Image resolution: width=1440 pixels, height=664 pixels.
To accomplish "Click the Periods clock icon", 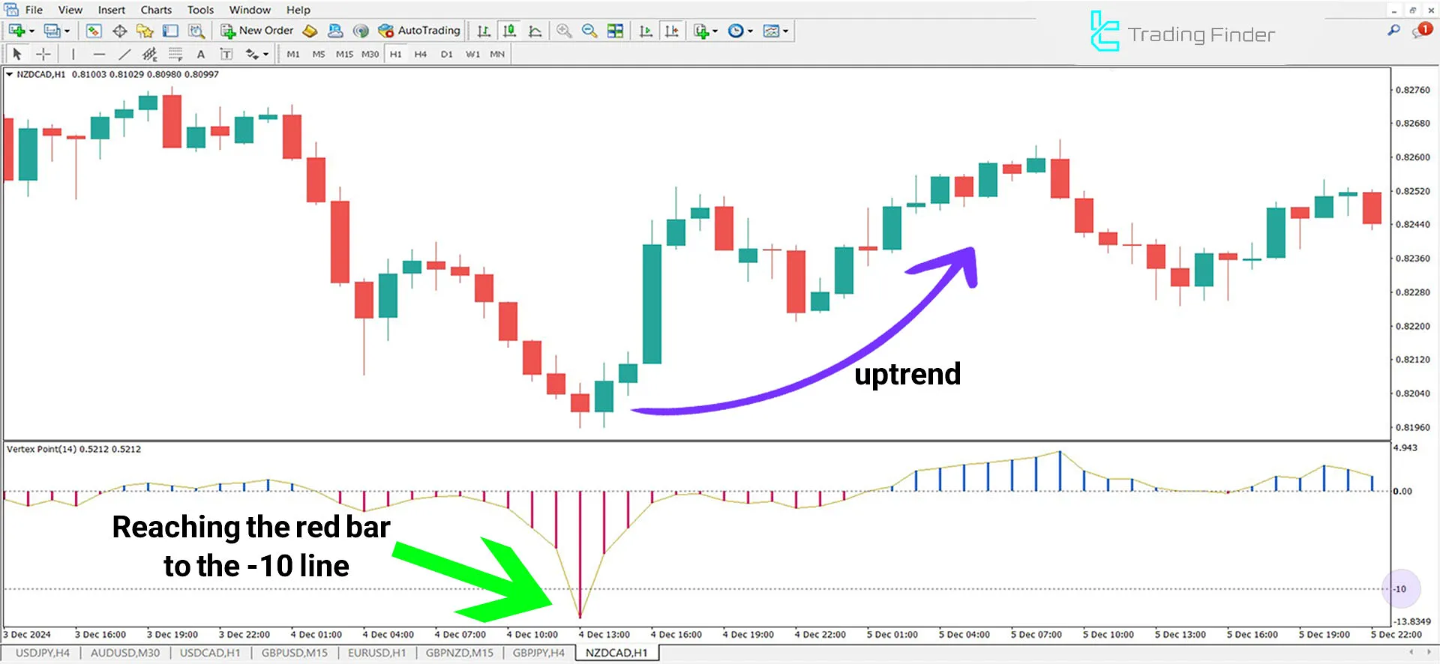I will pyautogui.click(x=736, y=31).
